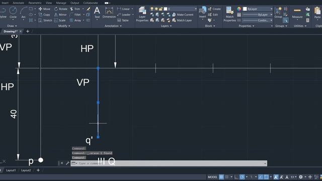This screenshot has width=322, height=181.
Task: Toggle 2D object snap in status bar
Action: 266,176
